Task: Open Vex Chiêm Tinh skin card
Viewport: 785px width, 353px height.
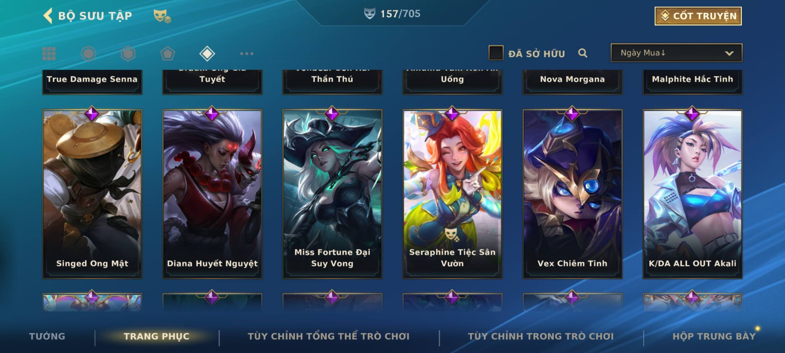Action: coord(572,194)
